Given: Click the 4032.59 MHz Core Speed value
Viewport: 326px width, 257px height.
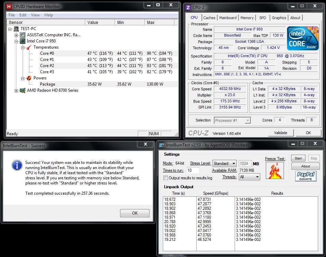Looking at the screenshot, I should point(230,89).
